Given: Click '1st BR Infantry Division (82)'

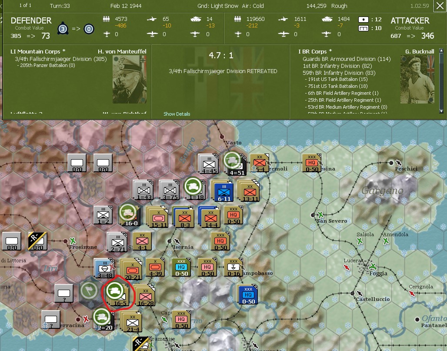Looking at the screenshot, I should click(x=337, y=66).
